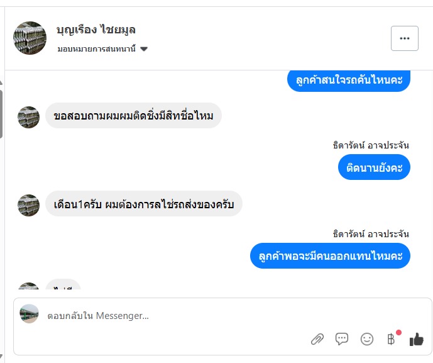Image resolution: width=433 pixels, height=363 pixels.
Task: Click page avatar beside the reply box
Action: tap(30, 314)
